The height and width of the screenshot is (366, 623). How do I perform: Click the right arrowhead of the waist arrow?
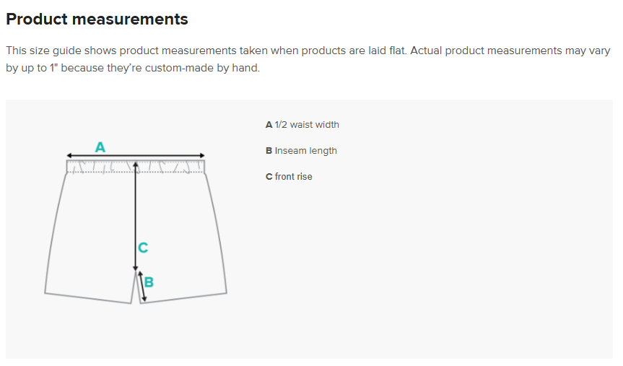[203, 155]
